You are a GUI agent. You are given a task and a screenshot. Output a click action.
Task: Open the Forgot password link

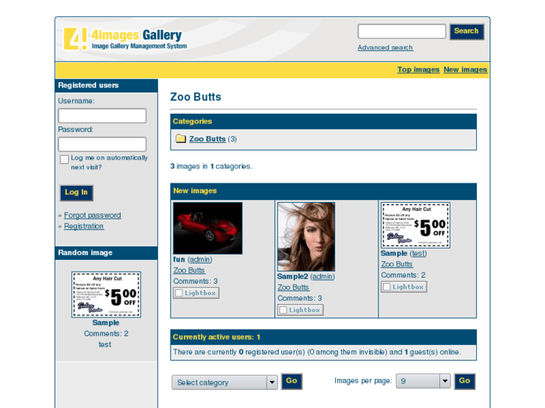[92, 216]
